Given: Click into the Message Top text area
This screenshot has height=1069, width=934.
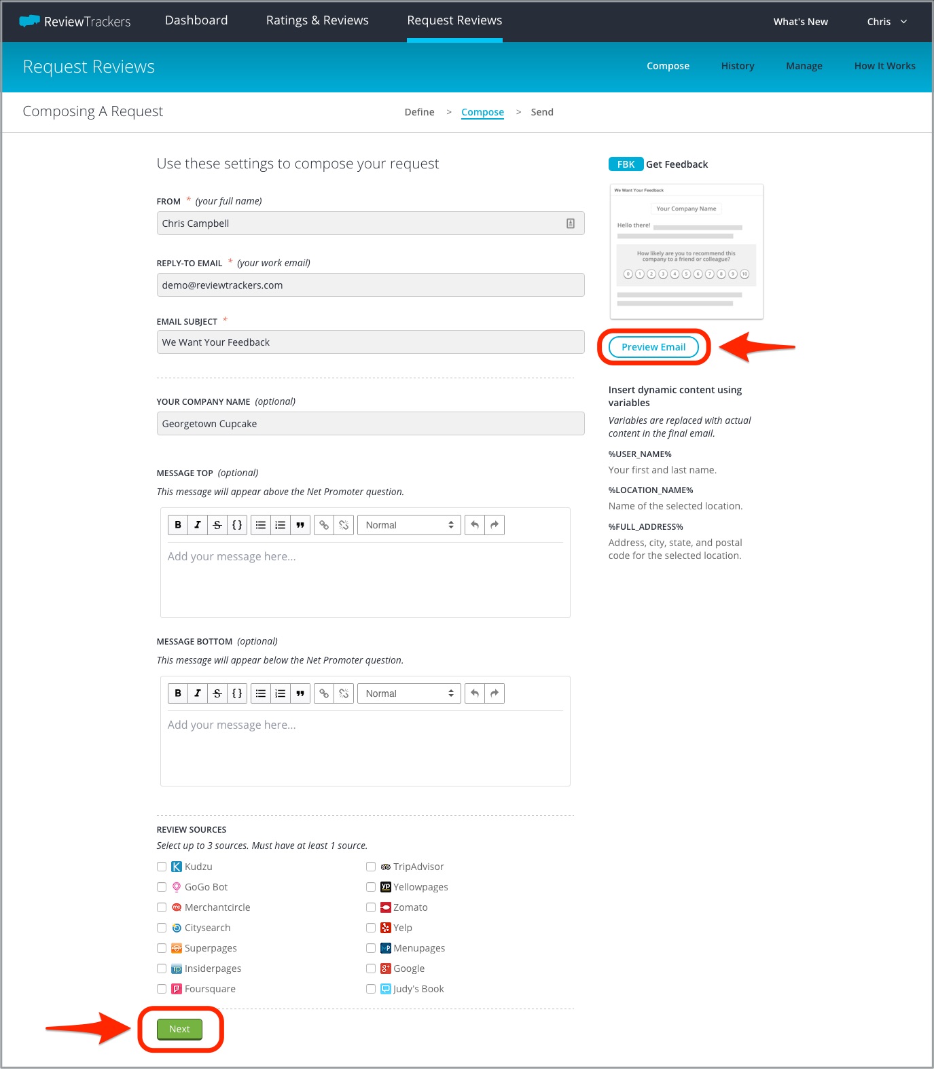Looking at the screenshot, I should [365, 579].
